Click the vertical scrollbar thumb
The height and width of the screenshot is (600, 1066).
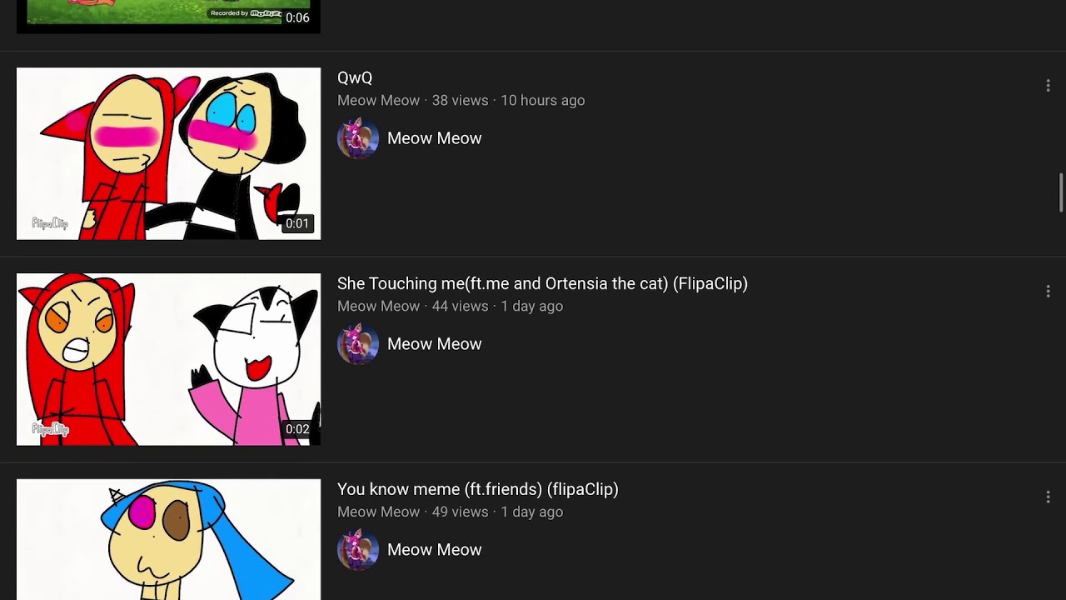[1061, 193]
